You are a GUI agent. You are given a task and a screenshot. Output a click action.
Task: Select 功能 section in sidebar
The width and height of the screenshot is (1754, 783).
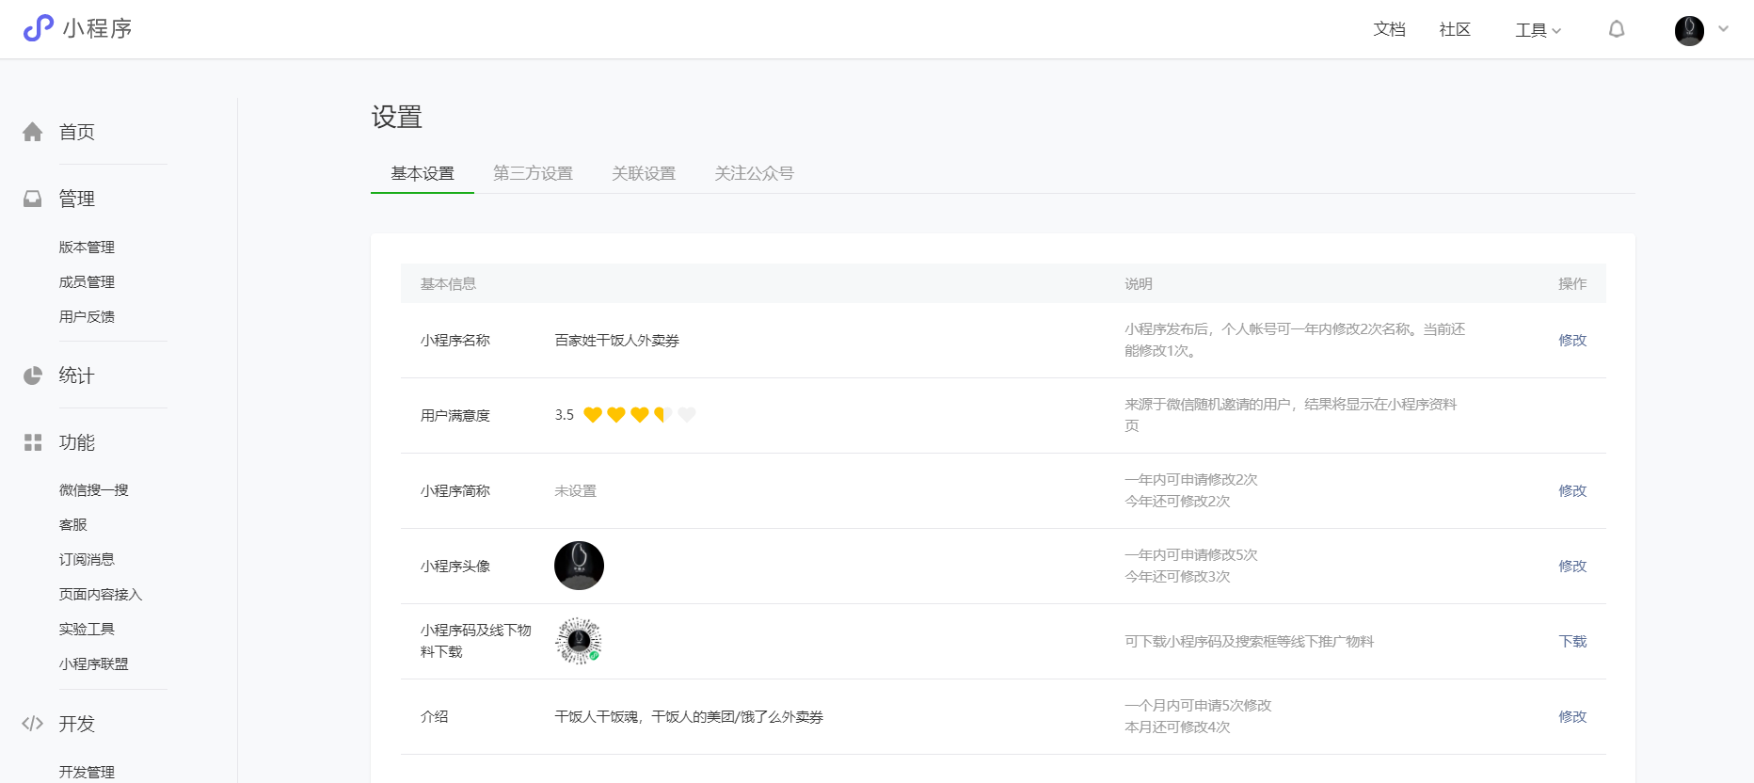(x=77, y=442)
